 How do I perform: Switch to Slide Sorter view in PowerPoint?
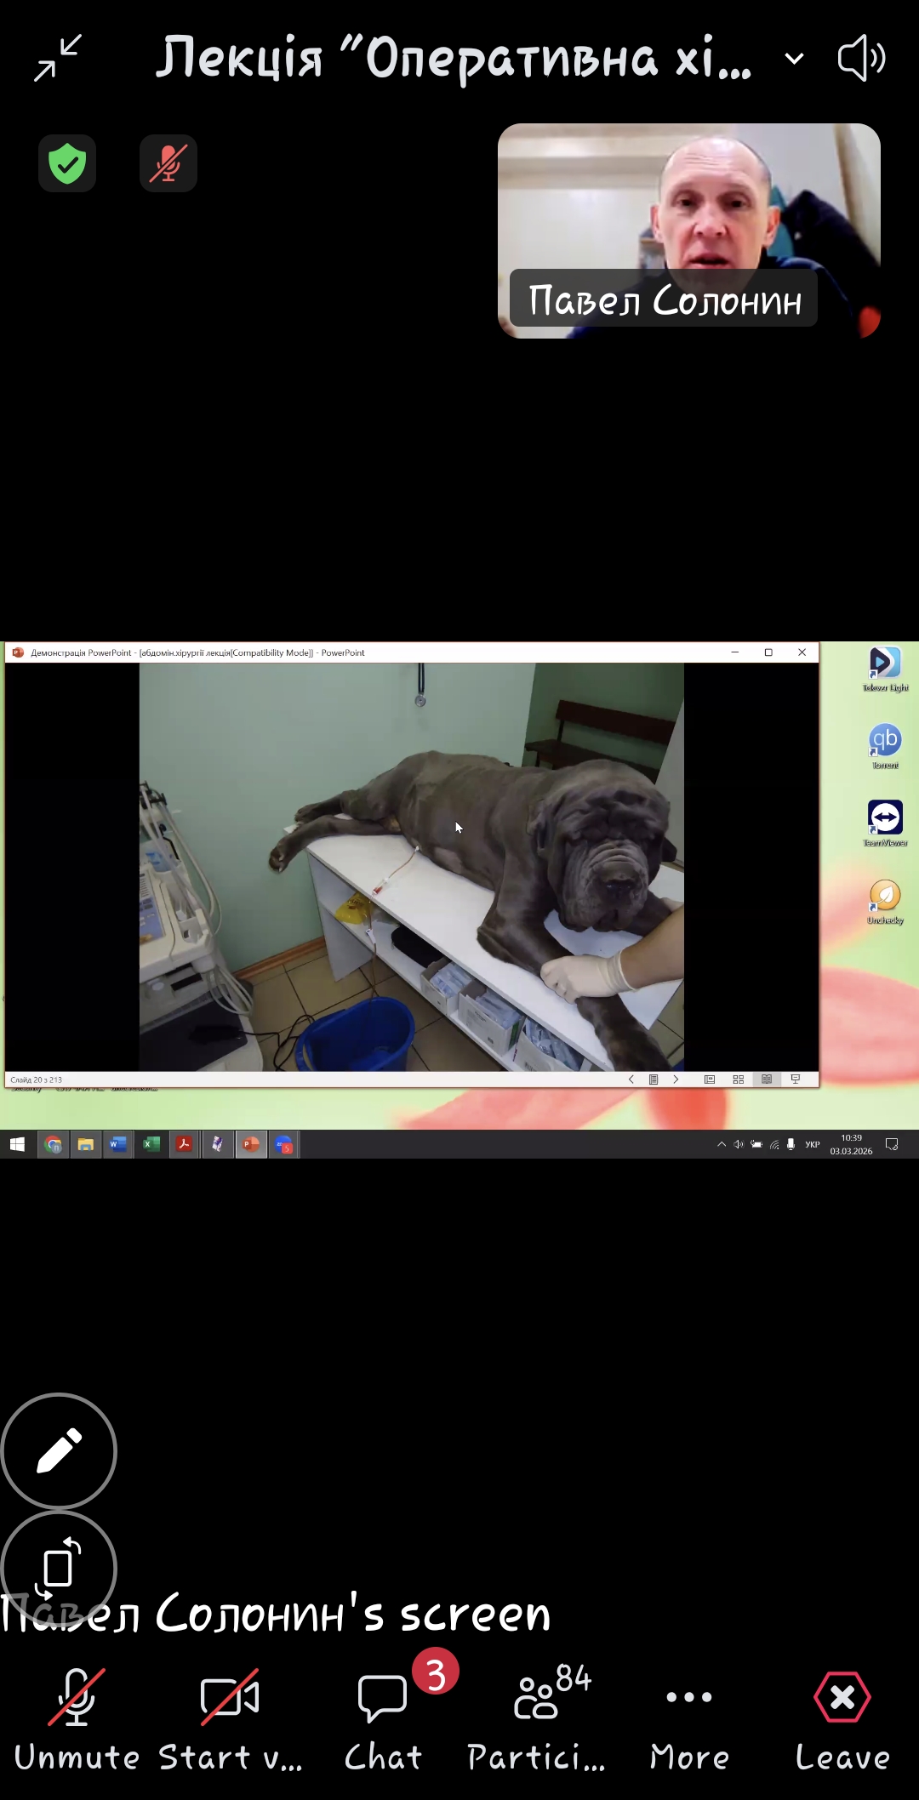(x=738, y=1079)
